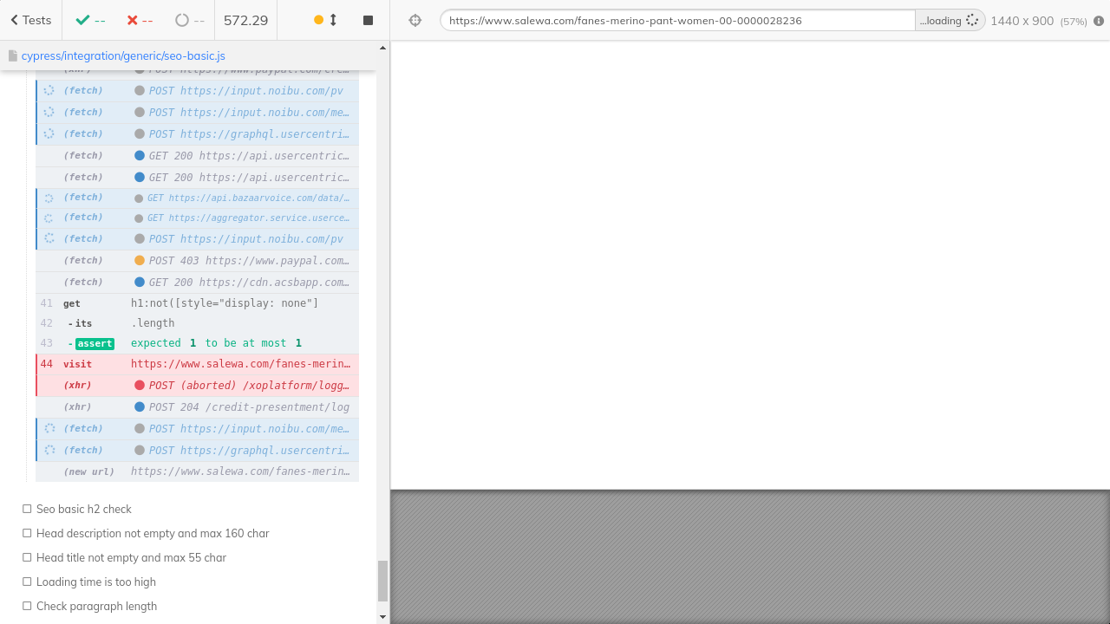Click the red aborted POST status dot
This screenshot has height=624, width=1110.
coord(140,386)
